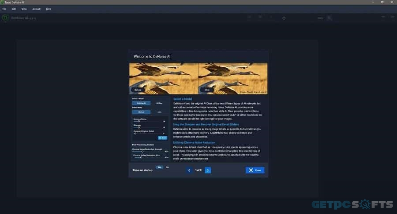Click the blue Reset button under the sliders

[x=162, y=138]
